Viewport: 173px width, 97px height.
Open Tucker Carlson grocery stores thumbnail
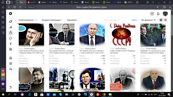pos(92,79)
